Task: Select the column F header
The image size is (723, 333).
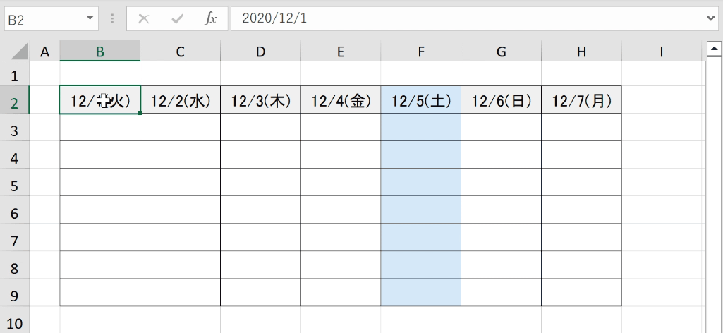Action: click(x=421, y=52)
